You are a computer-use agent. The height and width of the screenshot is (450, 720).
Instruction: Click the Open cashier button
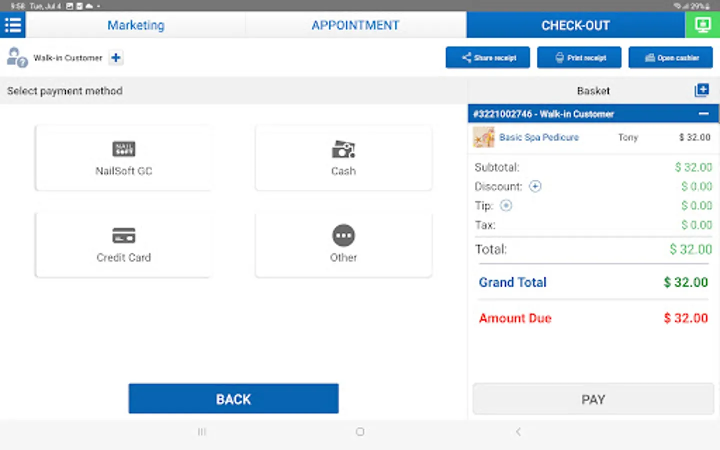671,58
